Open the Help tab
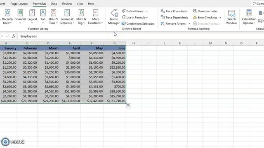This screenshot has width=264, height=148. [91, 4]
